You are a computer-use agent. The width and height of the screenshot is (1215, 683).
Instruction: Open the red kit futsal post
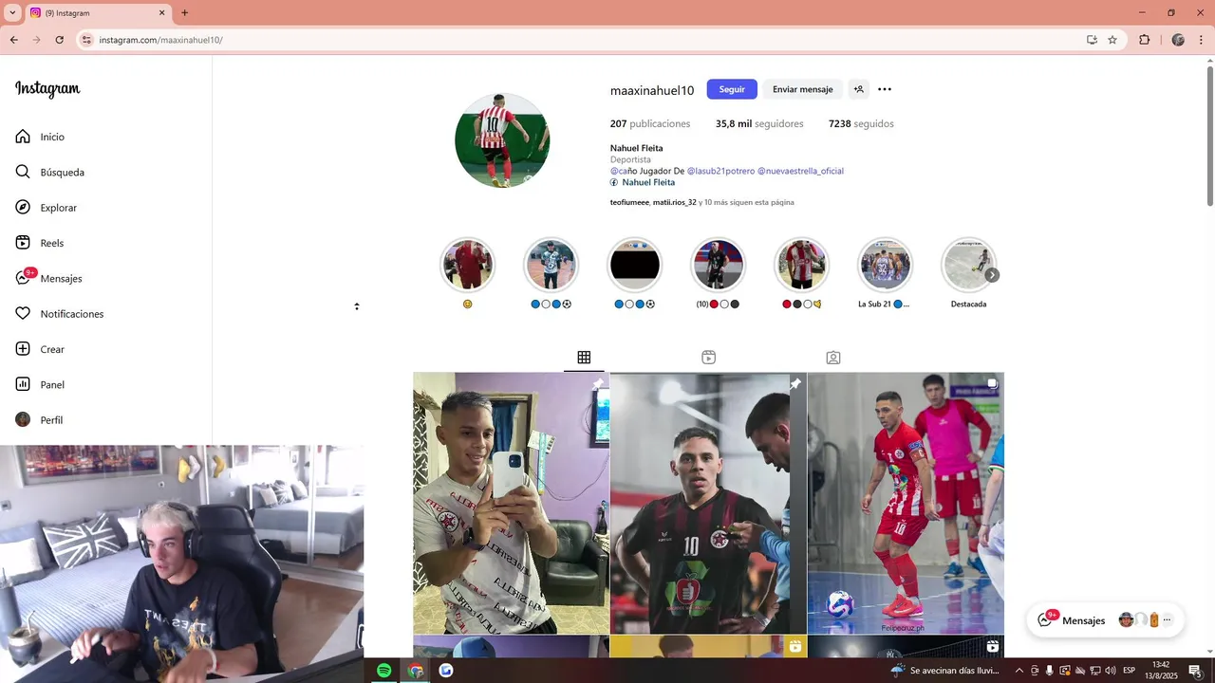click(906, 503)
